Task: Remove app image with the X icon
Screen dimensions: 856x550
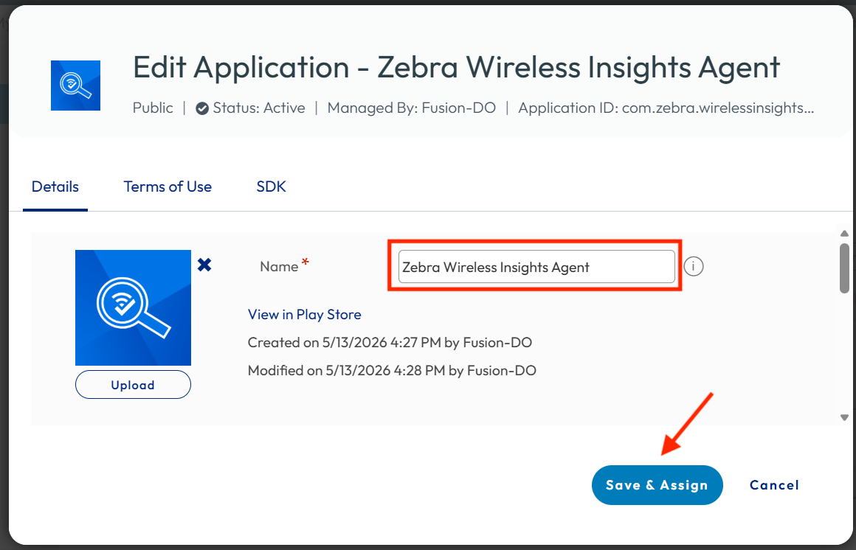Action: 204,265
